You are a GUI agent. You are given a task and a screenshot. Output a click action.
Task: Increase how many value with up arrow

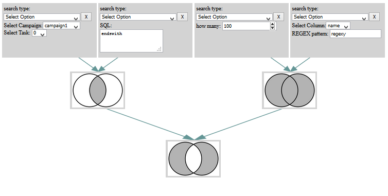[x=273, y=24]
